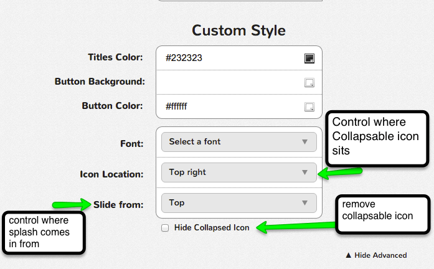Open the Select a font dropdown

pyautogui.click(x=238, y=142)
